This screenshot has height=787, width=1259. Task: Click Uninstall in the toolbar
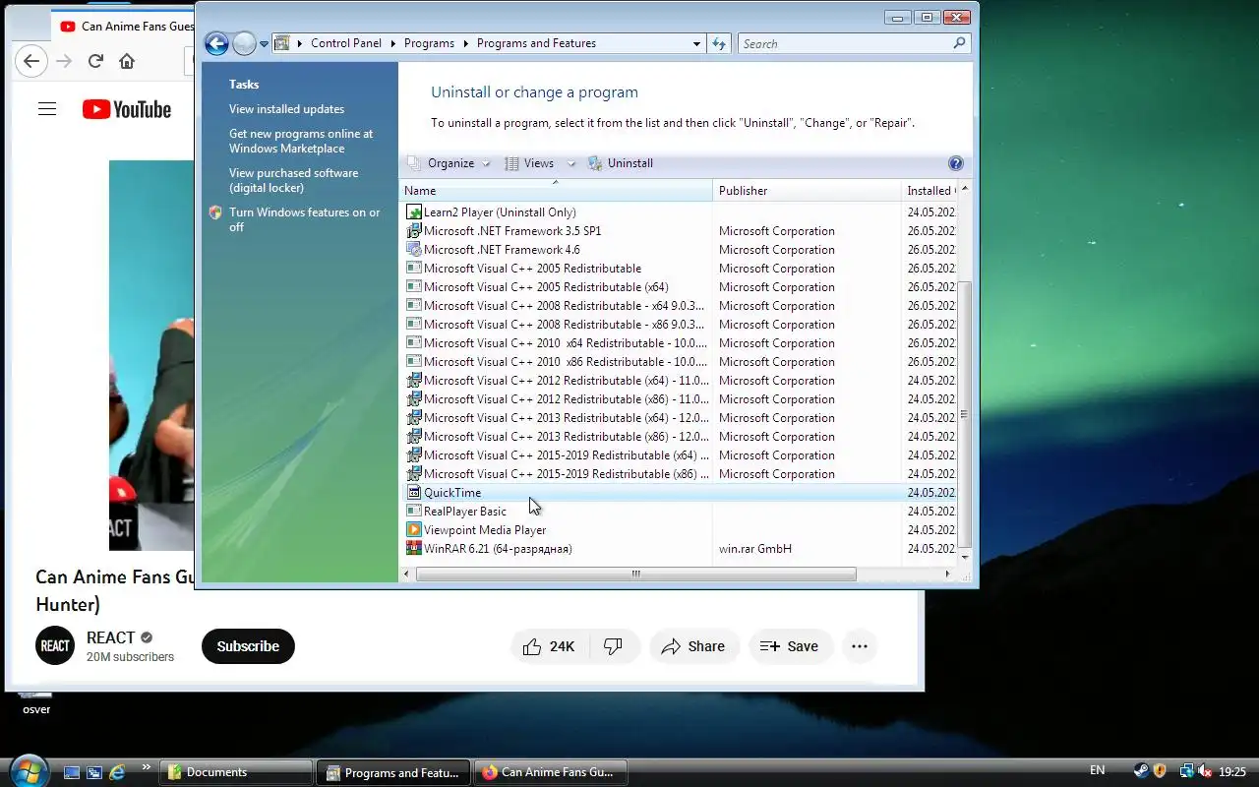[x=621, y=163]
